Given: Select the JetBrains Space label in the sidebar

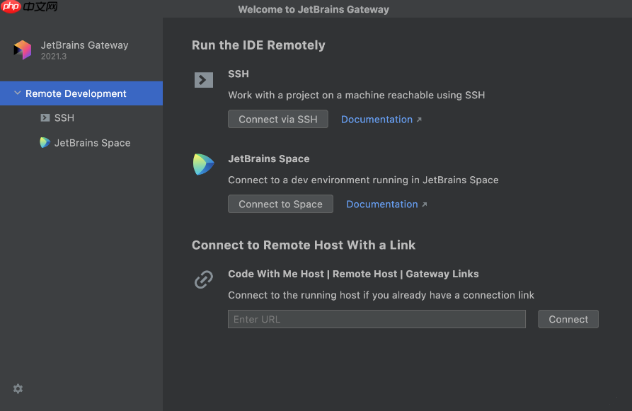Looking at the screenshot, I should click(93, 143).
